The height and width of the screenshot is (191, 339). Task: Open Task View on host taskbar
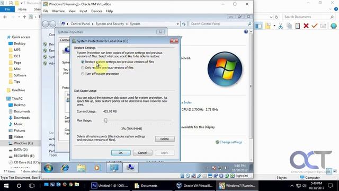(32, 186)
